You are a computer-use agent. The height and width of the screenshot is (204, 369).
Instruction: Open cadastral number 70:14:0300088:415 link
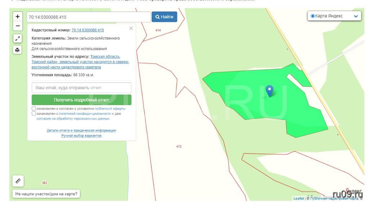(88, 30)
